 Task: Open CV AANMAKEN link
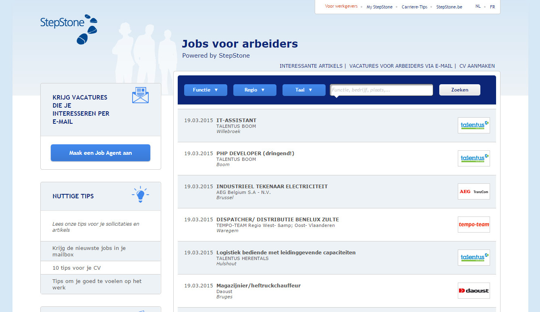[477, 66]
